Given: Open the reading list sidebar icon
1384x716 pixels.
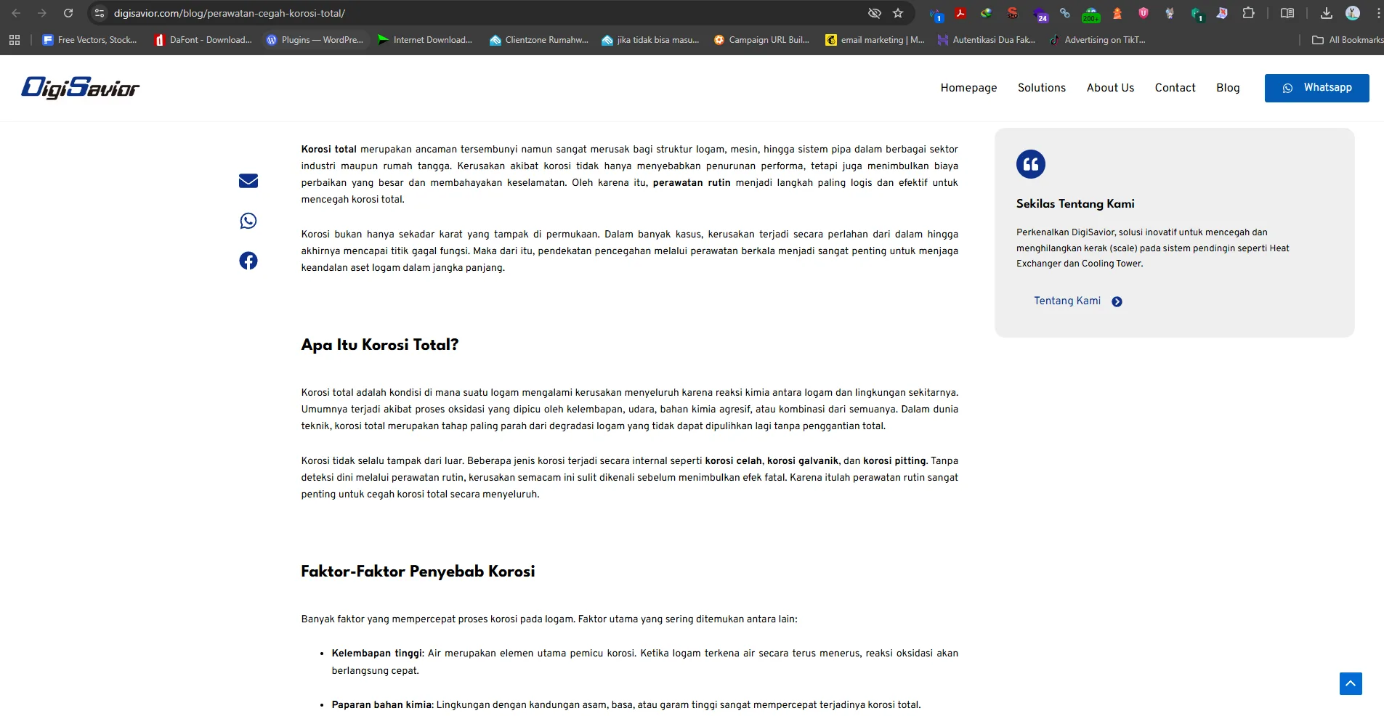Looking at the screenshot, I should [x=1287, y=12].
